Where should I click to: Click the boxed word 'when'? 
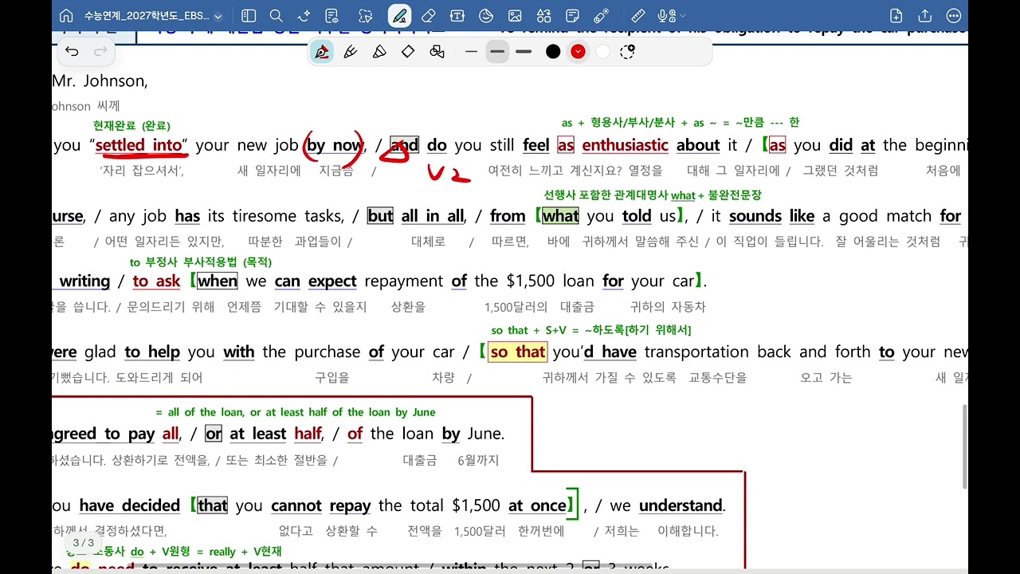pyautogui.click(x=218, y=281)
